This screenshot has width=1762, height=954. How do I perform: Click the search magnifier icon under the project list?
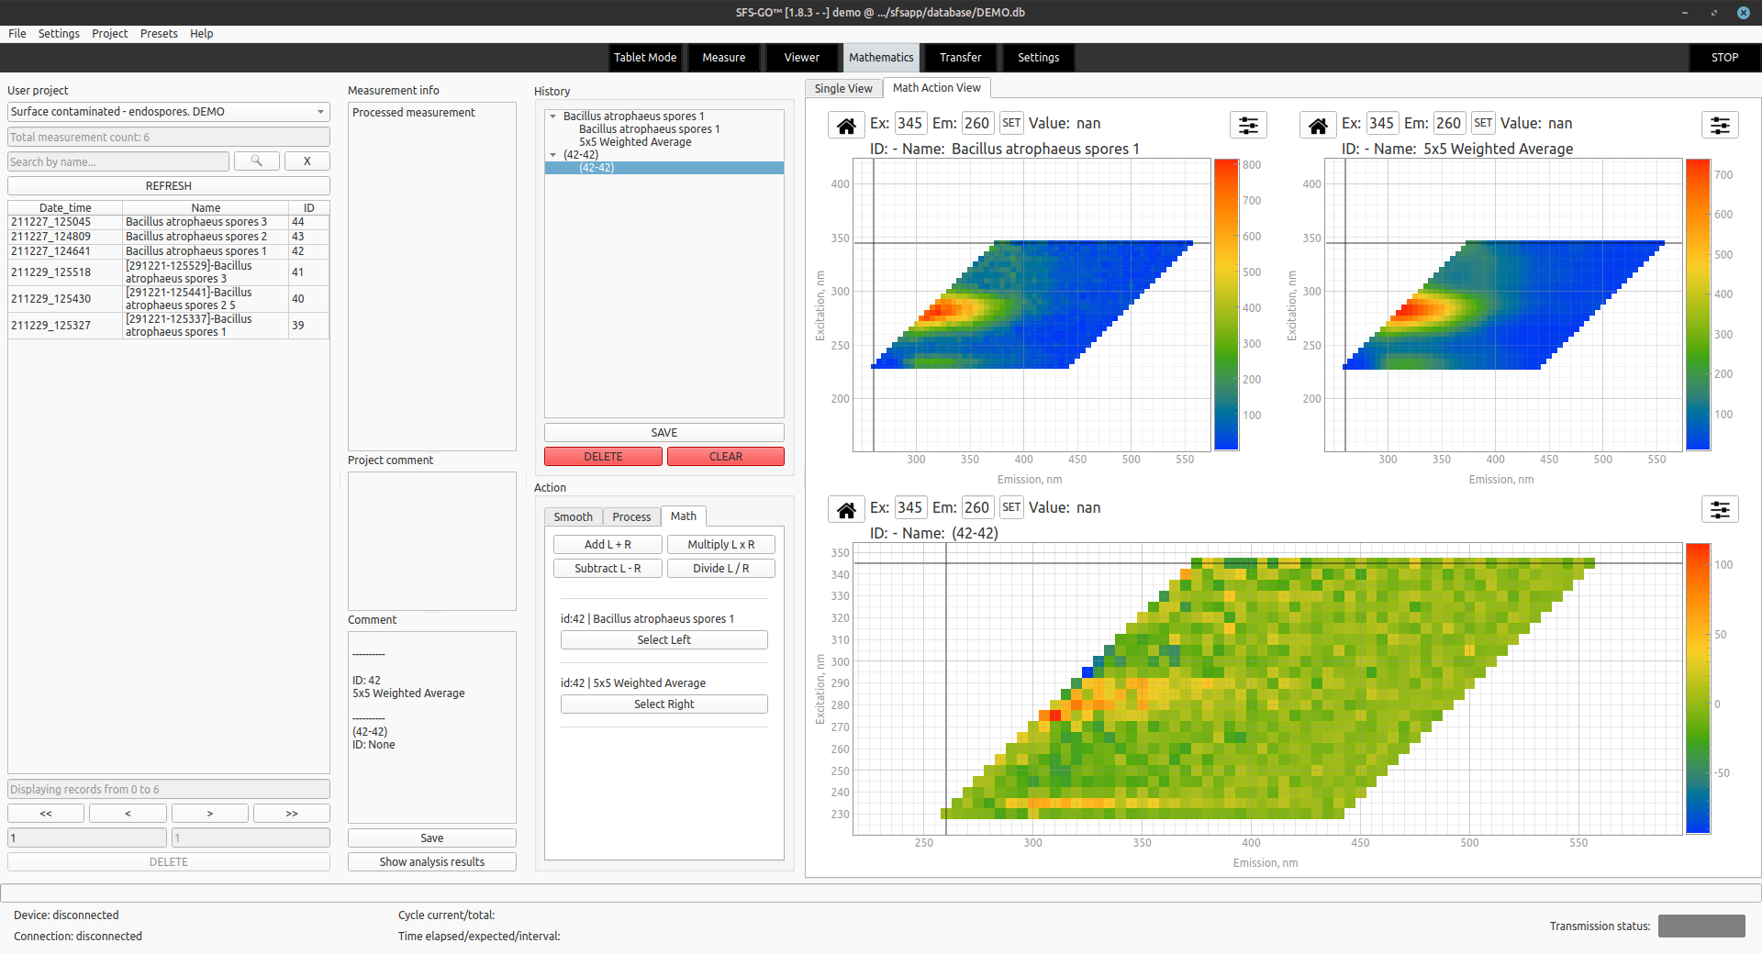[x=256, y=161]
